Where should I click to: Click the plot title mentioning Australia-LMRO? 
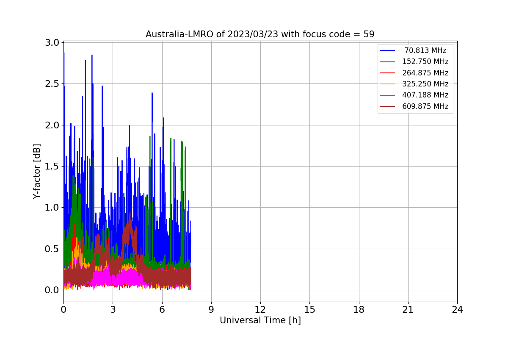260,34
